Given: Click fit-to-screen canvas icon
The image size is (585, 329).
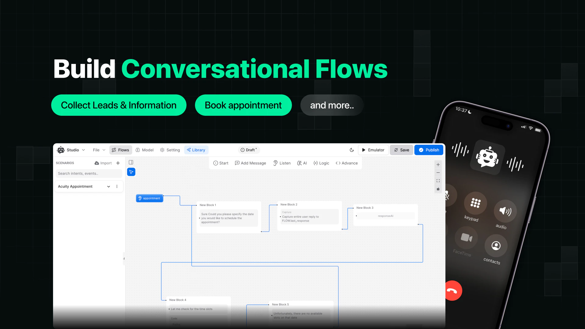Looking at the screenshot, I should tap(438, 181).
